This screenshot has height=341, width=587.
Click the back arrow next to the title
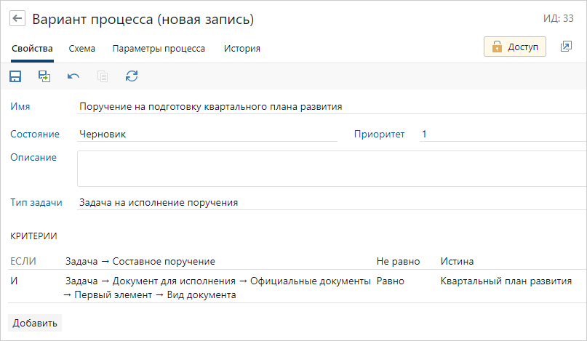point(17,18)
